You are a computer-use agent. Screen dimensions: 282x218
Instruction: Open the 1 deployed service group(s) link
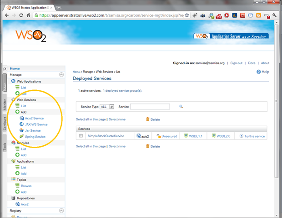tap(122, 91)
